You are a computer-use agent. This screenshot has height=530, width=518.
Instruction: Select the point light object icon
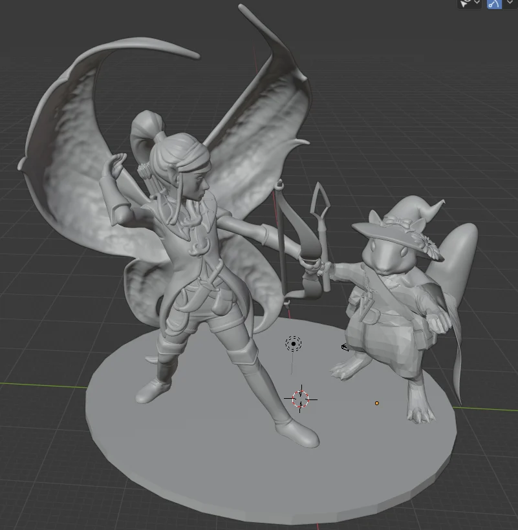click(293, 344)
